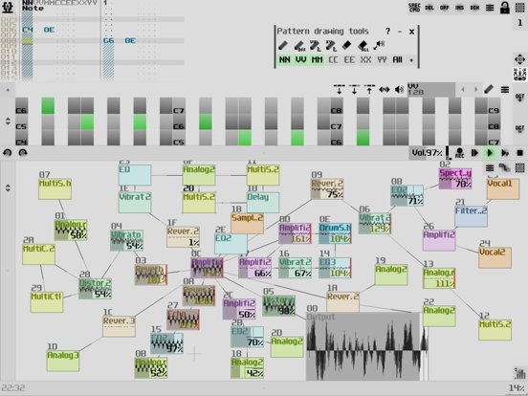Toggle the NN note column

click(x=285, y=60)
